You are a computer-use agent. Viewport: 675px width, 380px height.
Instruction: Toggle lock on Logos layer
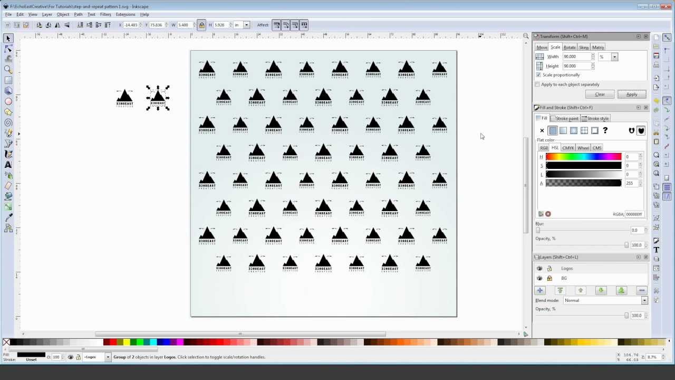(549, 269)
